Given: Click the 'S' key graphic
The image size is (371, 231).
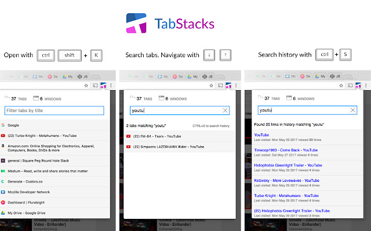Looking at the screenshot, I should click(345, 55).
